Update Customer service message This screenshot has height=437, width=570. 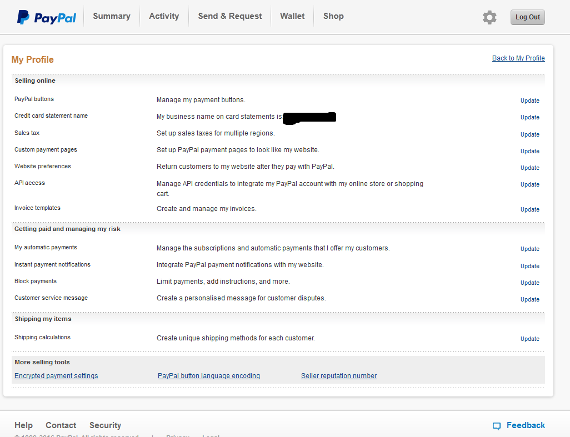click(529, 299)
